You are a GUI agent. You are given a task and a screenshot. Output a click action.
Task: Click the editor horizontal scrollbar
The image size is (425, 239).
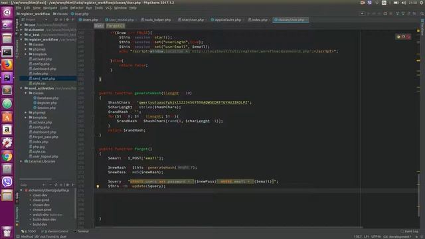pos(229,227)
